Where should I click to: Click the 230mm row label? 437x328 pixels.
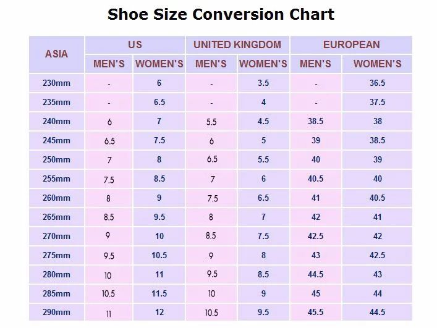(x=56, y=83)
